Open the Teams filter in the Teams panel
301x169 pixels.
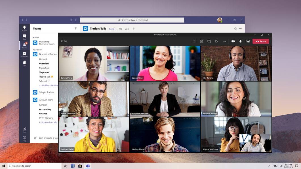pyautogui.click(x=75, y=28)
